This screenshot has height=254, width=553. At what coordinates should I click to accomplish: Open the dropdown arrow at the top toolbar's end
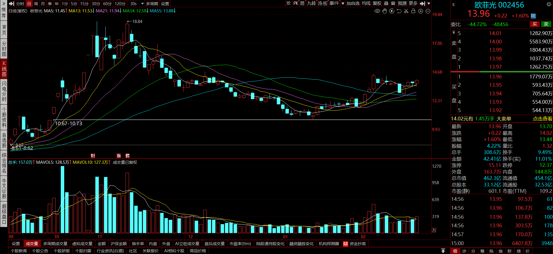(429, 3)
